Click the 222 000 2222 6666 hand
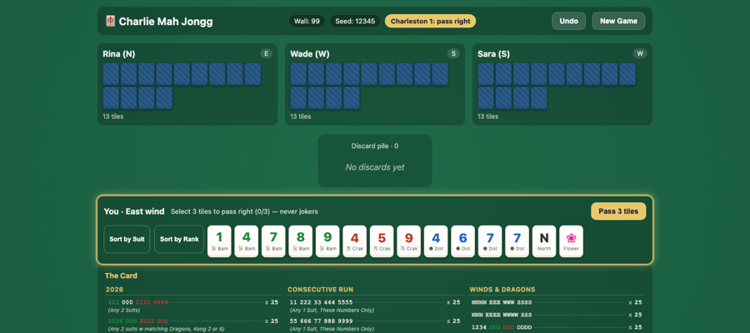Screen dimensions: 750x333 coord(138,302)
